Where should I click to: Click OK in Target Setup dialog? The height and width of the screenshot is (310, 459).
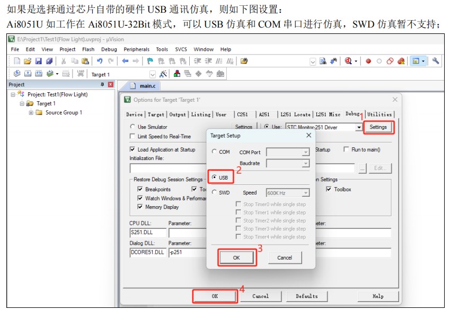(236, 258)
